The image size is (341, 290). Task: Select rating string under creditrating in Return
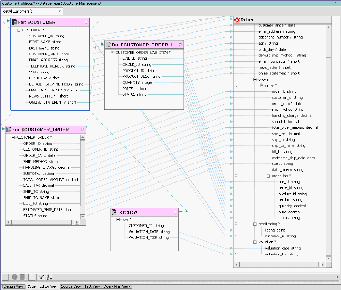pos(275,230)
